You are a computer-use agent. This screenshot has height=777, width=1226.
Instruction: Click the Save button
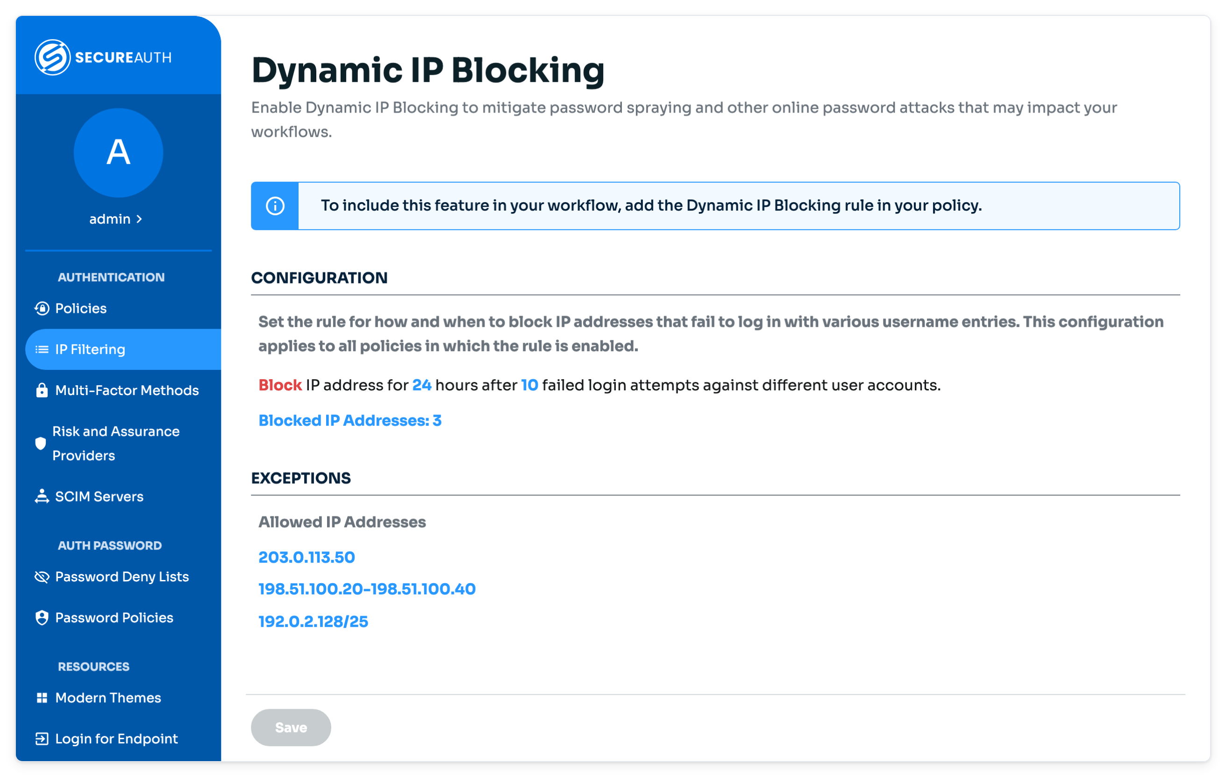tap(291, 727)
